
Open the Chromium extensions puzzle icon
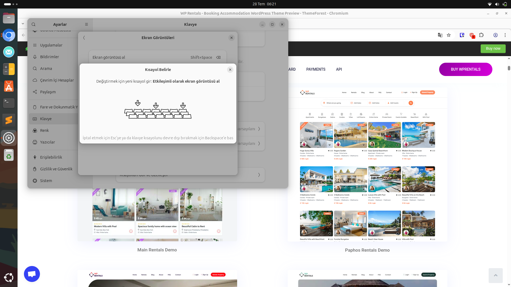(481, 35)
